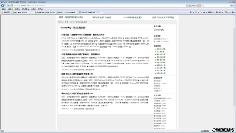Viewport: 236px width, 133px height.
Task: Stop loading with the red X icon
Action: 196,6
